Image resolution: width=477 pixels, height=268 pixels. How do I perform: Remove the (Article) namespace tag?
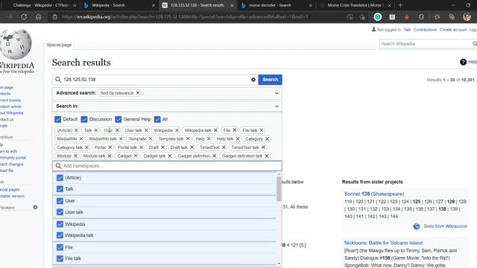click(x=76, y=130)
